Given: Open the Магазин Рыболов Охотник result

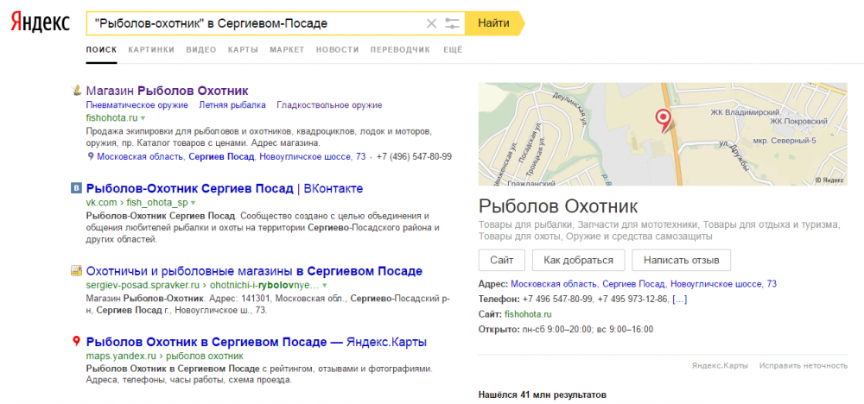Looking at the screenshot, I should coord(168,91).
